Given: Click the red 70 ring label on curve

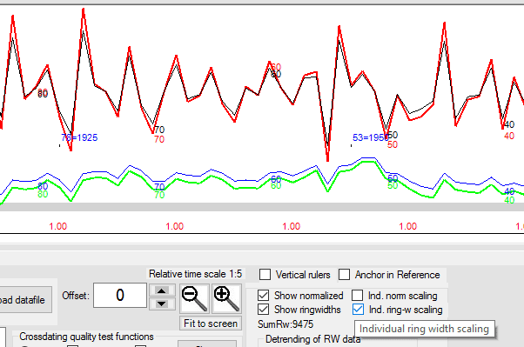Looking at the screenshot, I should [x=159, y=139].
